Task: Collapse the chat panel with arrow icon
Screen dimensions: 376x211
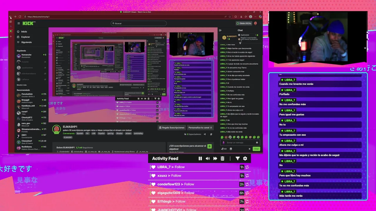Action: pos(220,30)
